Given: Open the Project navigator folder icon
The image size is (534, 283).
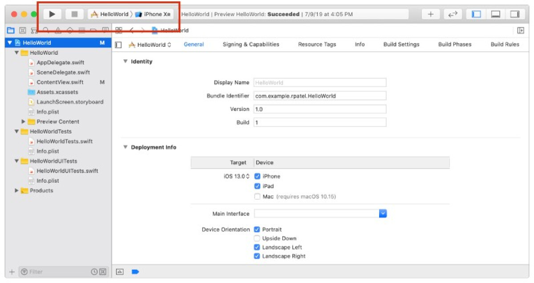Looking at the screenshot, I should click(10, 30).
